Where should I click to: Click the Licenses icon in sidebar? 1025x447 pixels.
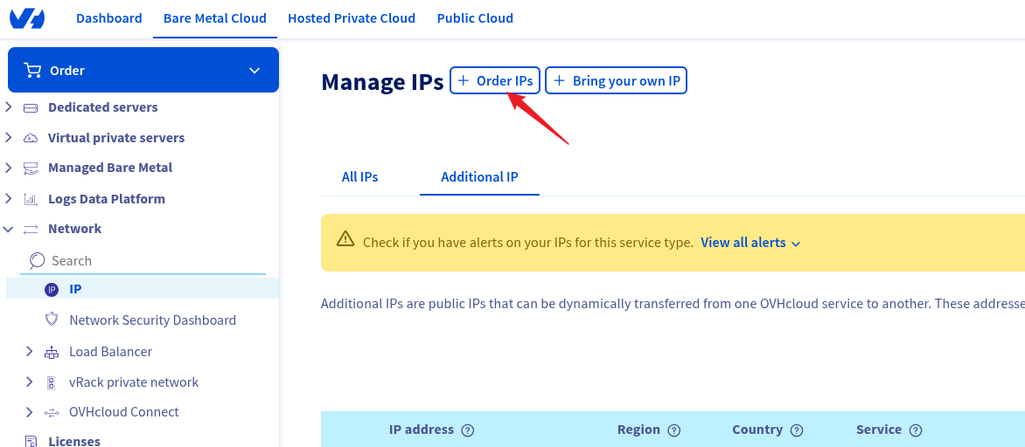31,442
